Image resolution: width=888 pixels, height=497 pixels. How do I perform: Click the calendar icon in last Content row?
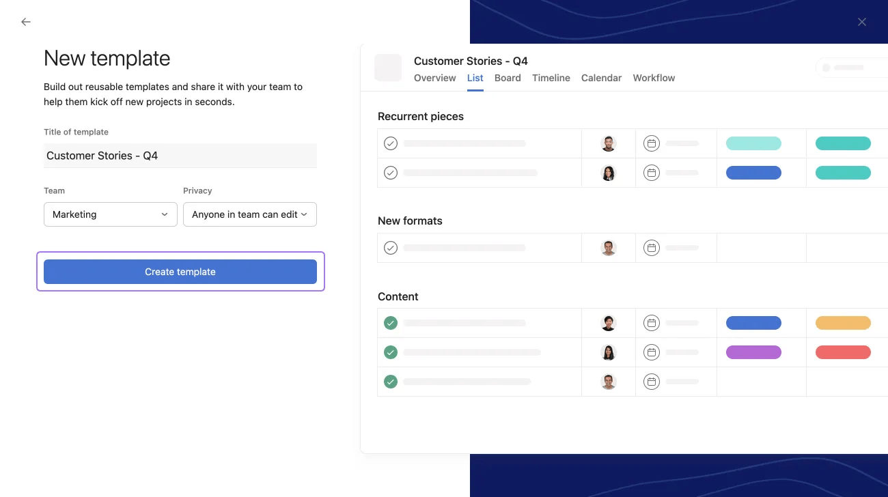pos(652,382)
